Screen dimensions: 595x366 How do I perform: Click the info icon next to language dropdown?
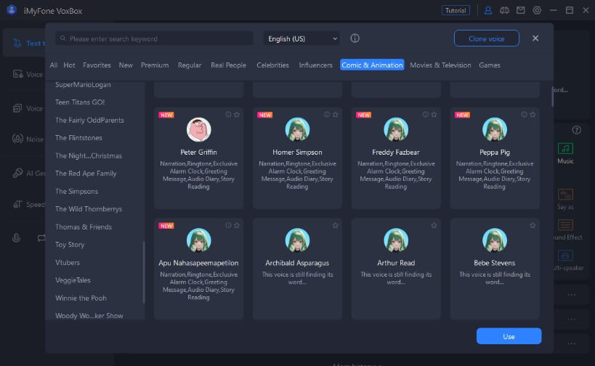point(355,38)
